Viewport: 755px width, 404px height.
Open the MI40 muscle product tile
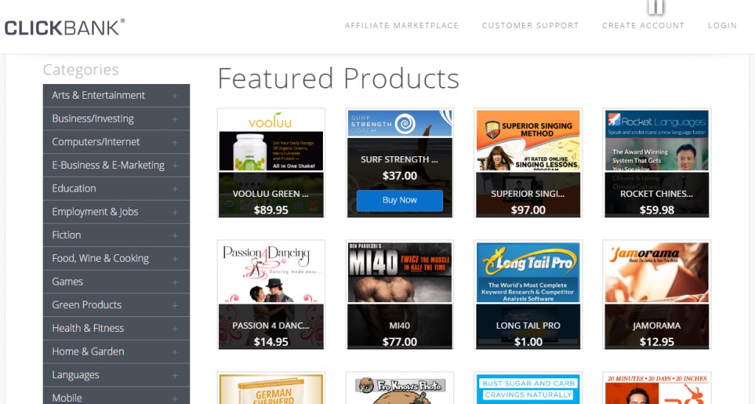pos(400,295)
